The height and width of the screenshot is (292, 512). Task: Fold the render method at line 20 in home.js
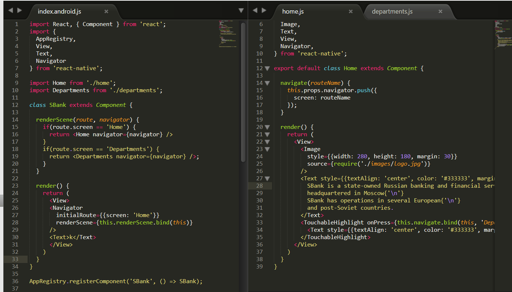(x=267, y=127)
